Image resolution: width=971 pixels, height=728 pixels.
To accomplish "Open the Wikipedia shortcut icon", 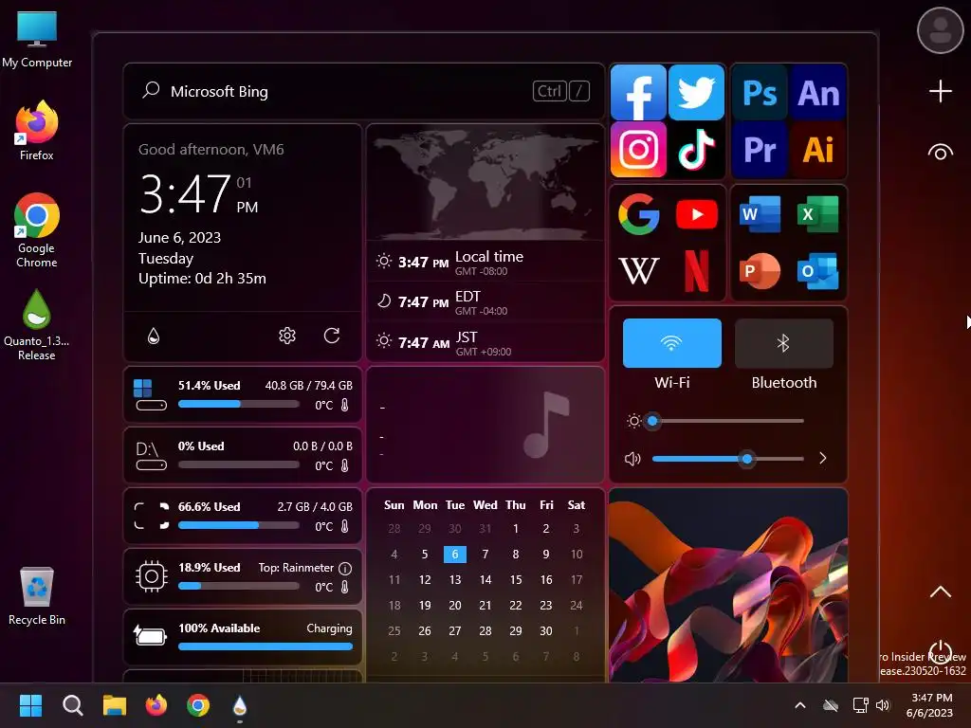I will (x=638, y=270).
